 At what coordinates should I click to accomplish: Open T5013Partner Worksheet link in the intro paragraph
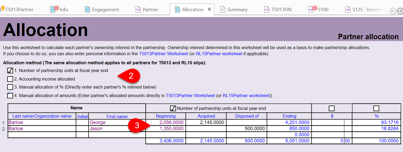tap(163, 54)
